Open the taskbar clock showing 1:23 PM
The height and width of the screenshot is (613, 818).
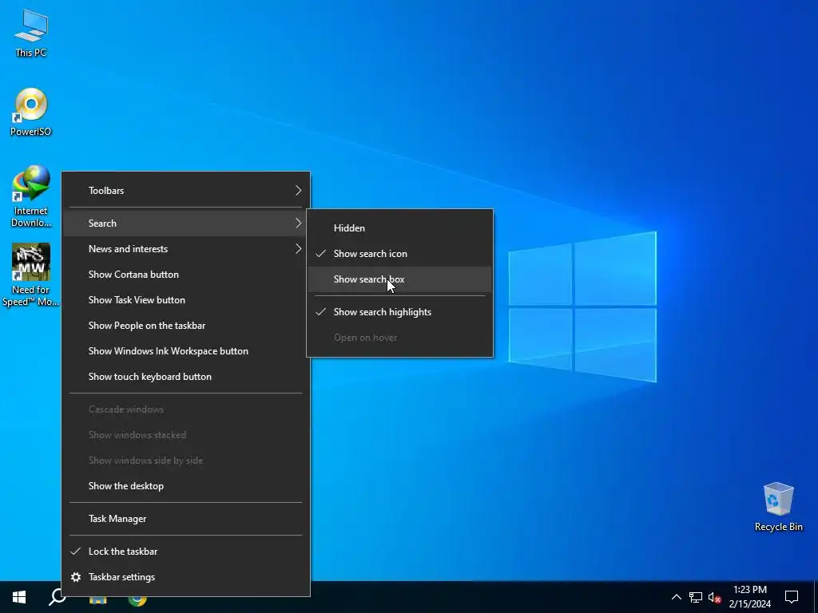(x=749, y=597)
